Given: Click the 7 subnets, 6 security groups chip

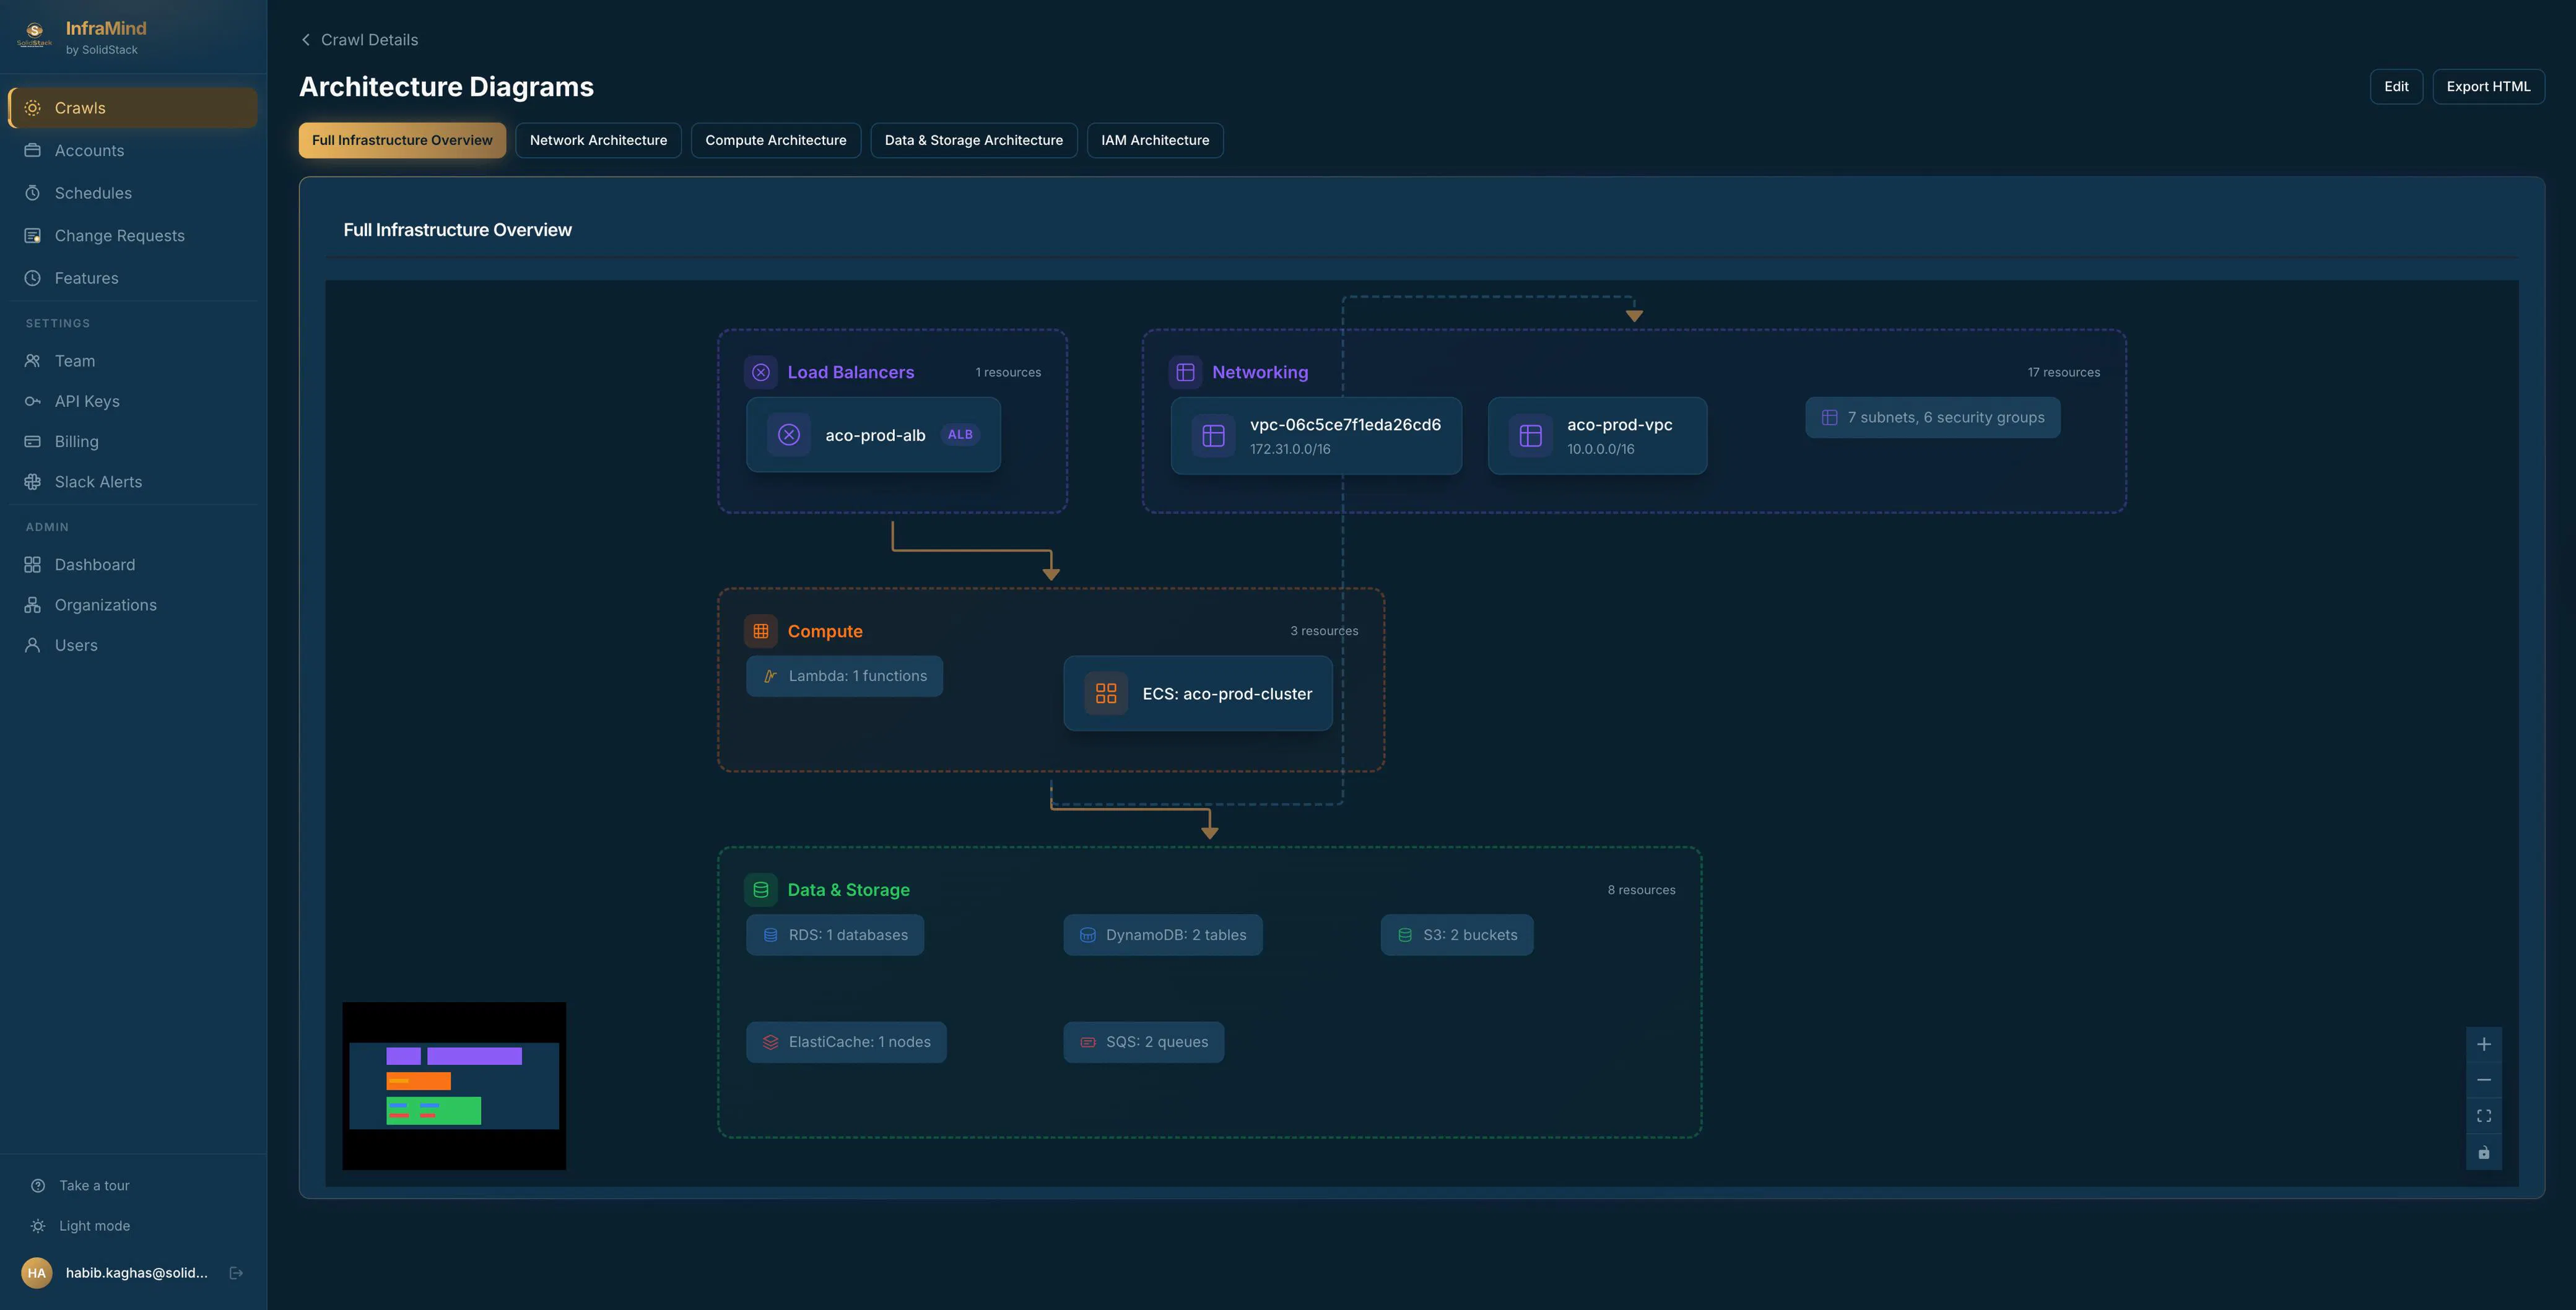Looking at the screenshot, I should tap(1932, 418).
